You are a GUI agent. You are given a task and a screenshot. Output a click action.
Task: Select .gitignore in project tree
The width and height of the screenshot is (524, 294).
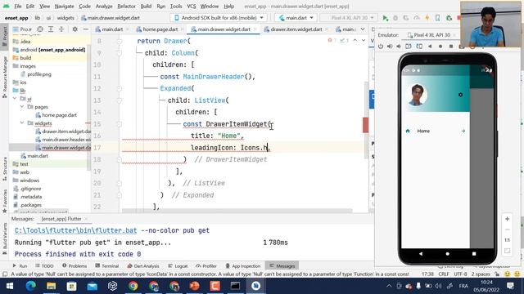30,189
